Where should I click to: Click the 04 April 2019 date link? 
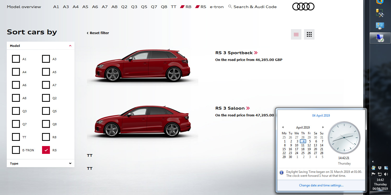coord(321,116)
